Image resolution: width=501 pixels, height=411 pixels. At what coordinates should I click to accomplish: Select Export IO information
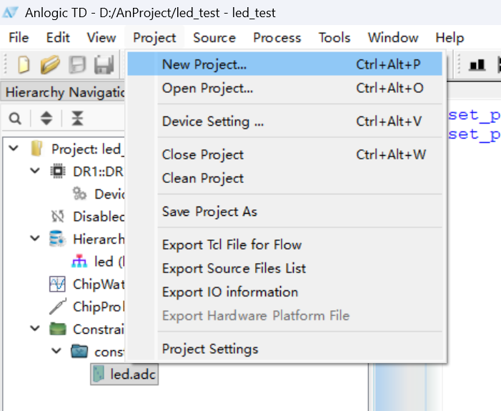pyautogui.click(x=284, y=292)
